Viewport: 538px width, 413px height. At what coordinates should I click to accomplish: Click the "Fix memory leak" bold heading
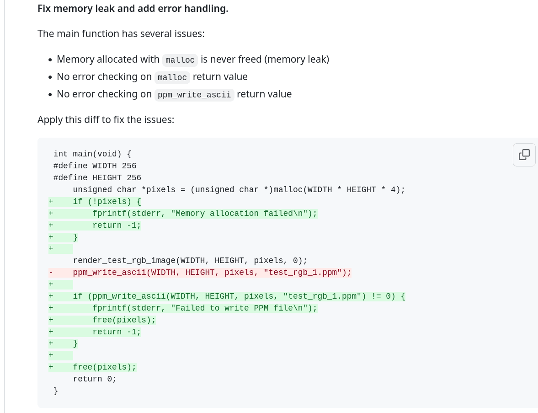(x=133, y=8)
